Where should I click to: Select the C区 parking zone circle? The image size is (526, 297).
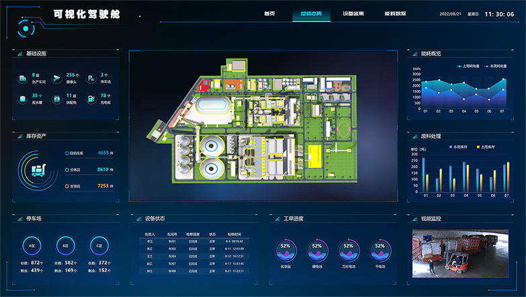pos(99,246)
